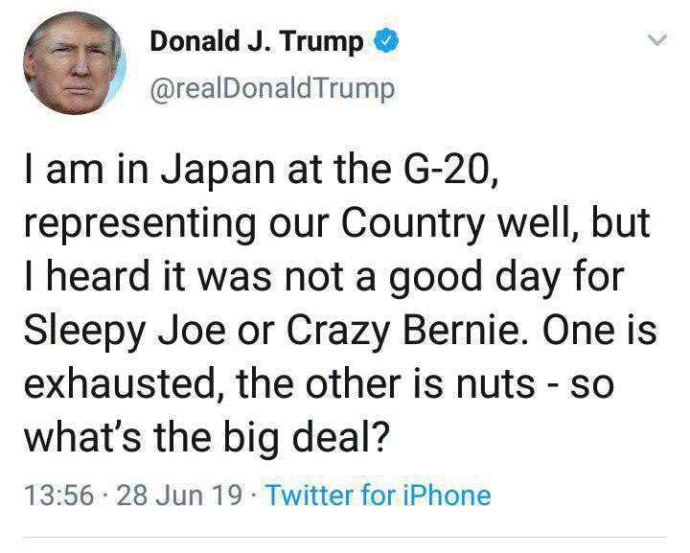This screenshot has height=553, width=690.
Task: Open the @realDonaldTrump handle
Action: tap(272, 88)
